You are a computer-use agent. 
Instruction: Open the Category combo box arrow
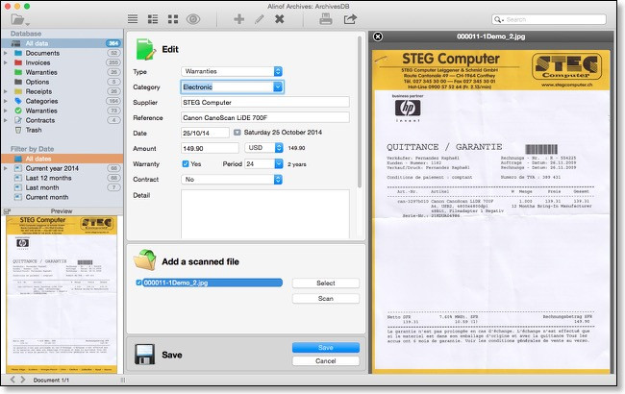point(278,86)
